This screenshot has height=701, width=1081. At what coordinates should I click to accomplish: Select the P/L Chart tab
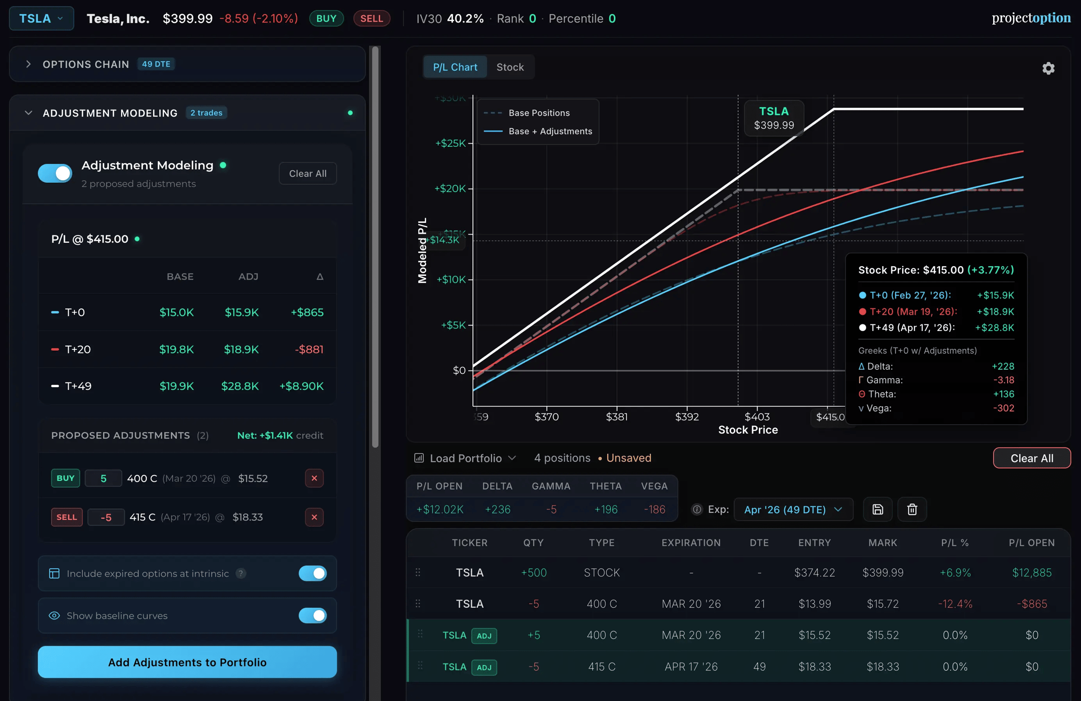coord(454,67)
